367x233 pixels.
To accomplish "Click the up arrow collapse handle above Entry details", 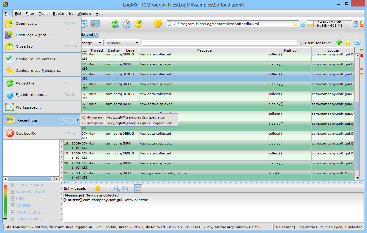I will 65,182.
